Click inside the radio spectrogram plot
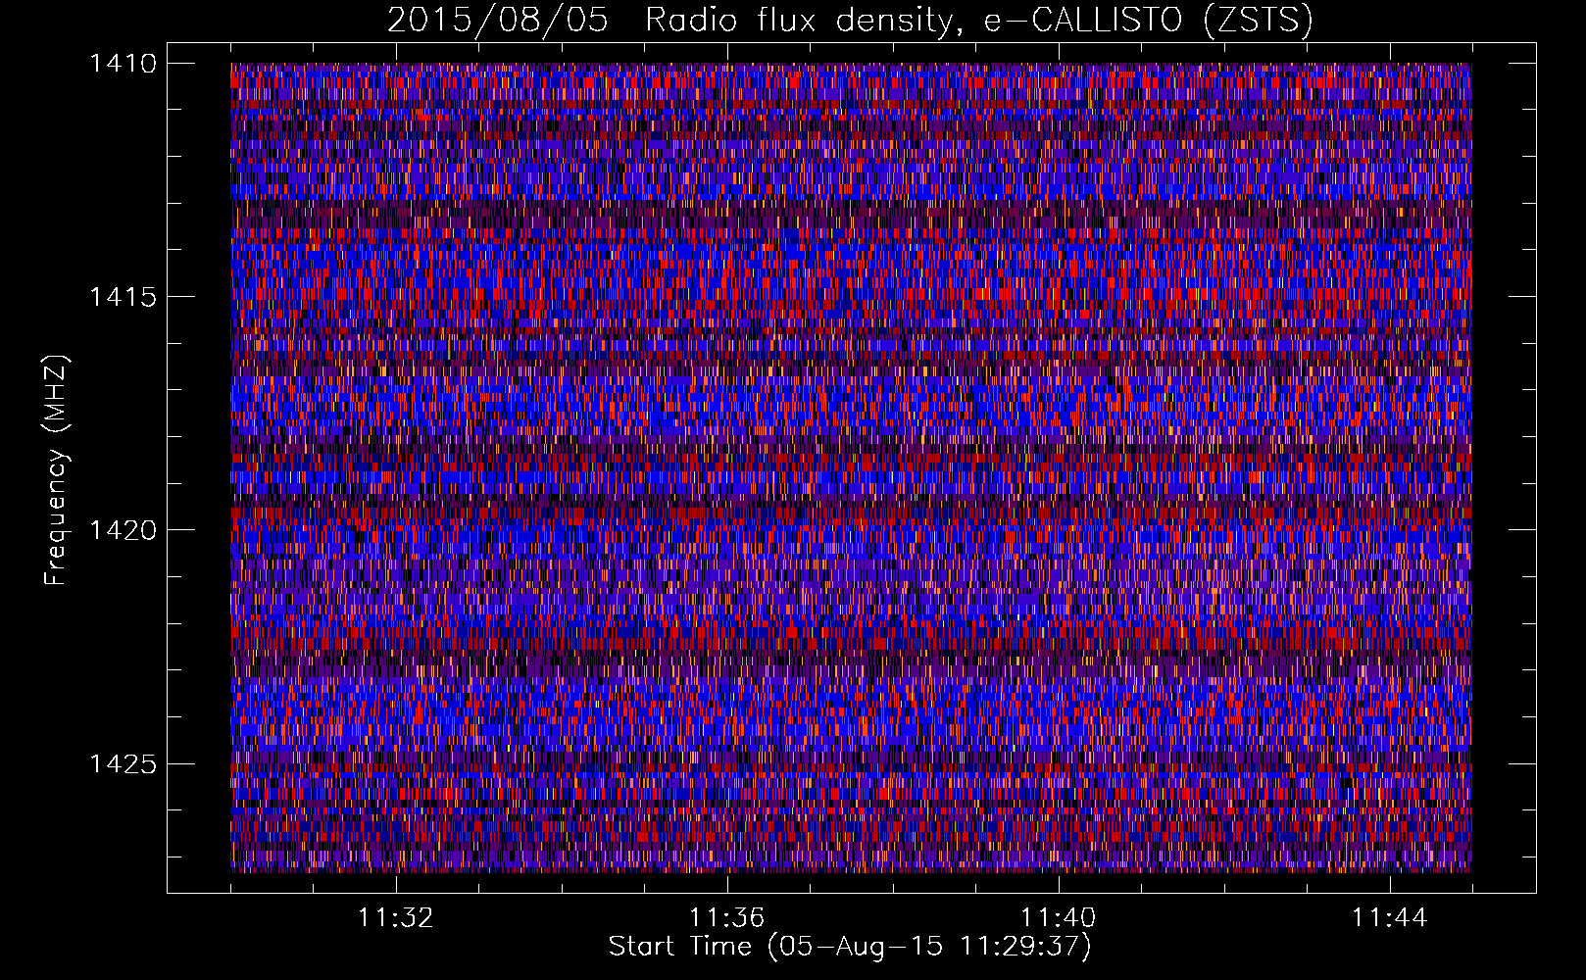1586x980 pixels. (851, 467)
